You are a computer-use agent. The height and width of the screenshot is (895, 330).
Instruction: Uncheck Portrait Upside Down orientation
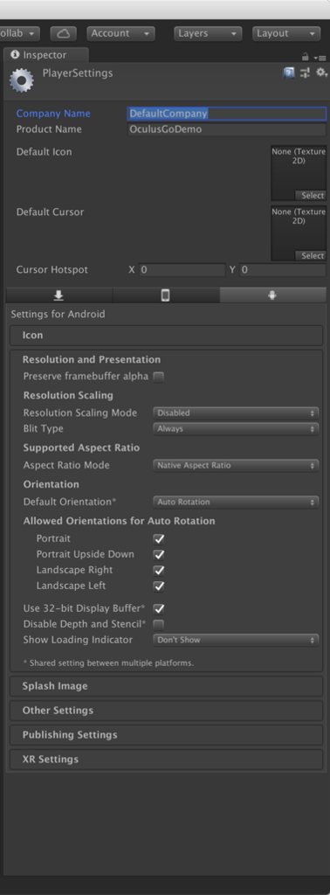[x=159, y=554]
